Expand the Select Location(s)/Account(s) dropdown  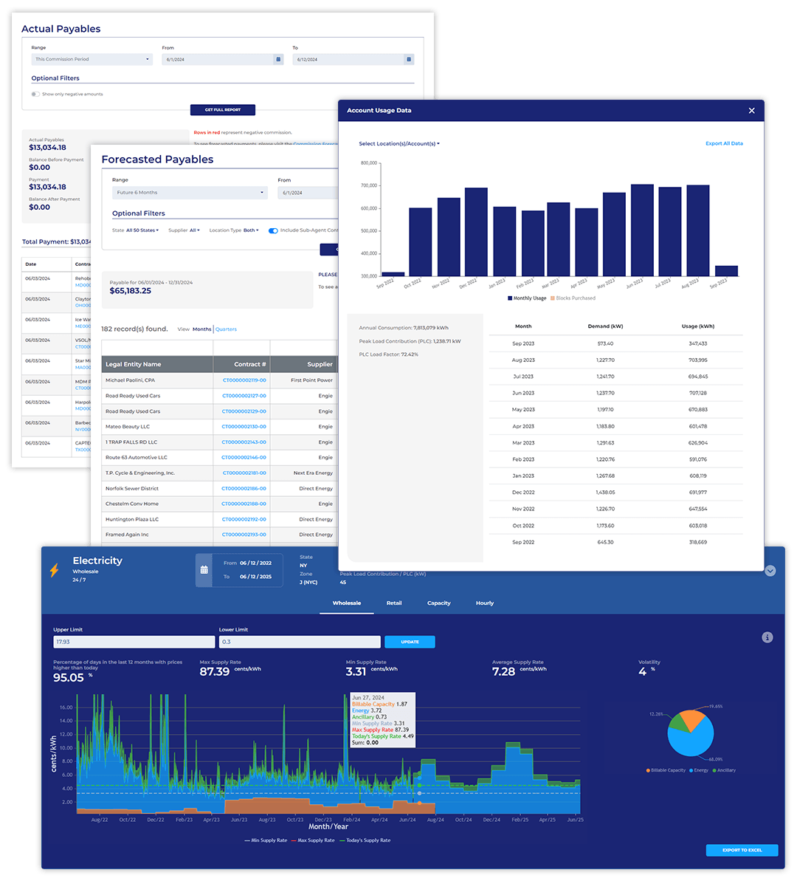(398, 144)
